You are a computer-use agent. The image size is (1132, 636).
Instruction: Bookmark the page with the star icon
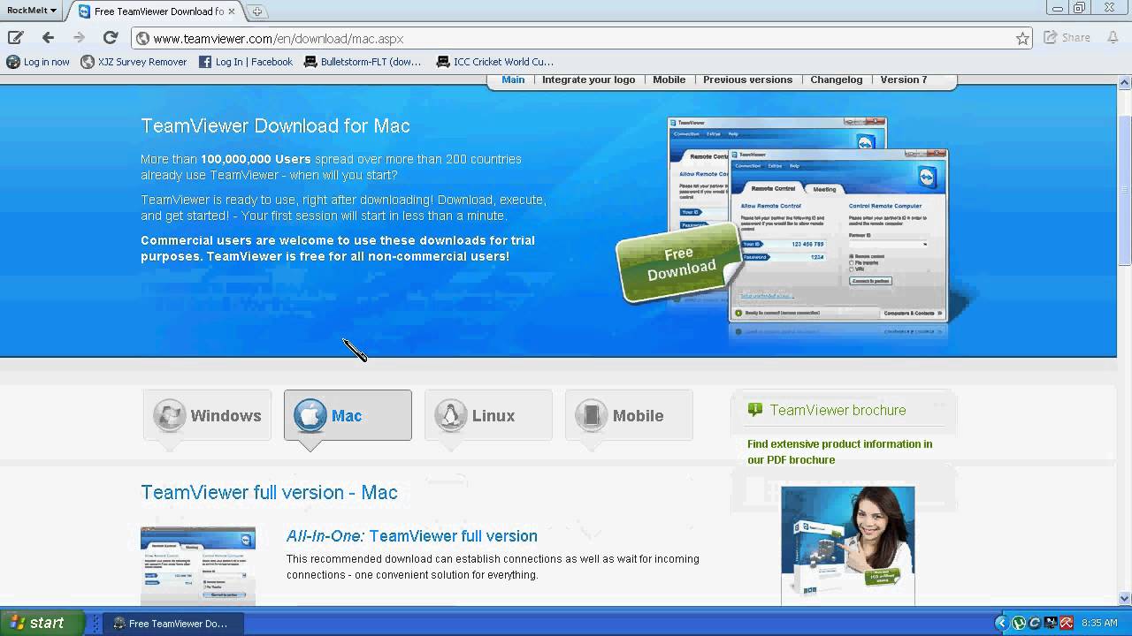1022,39
